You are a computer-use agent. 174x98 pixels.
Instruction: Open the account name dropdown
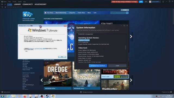click(x=156, y=2)
